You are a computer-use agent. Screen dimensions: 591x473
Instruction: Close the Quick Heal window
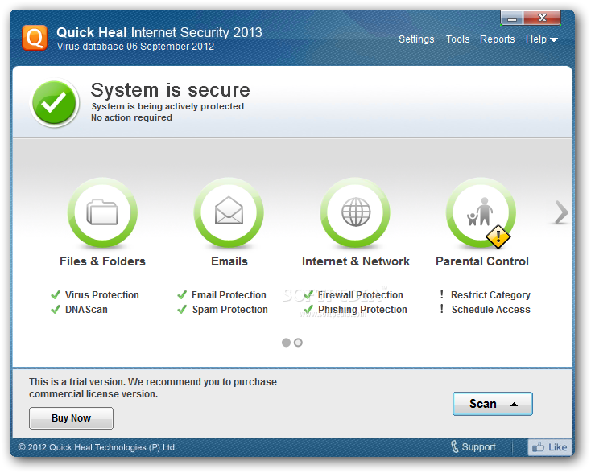[x=542, y=18]
